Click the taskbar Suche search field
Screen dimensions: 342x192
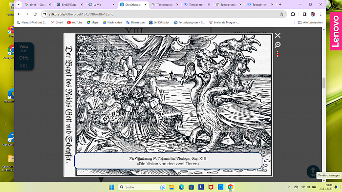click(142, 187)
